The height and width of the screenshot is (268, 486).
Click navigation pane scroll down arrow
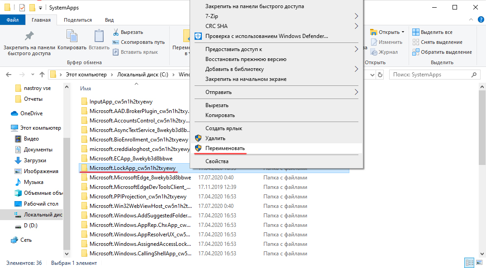tap(67, 254)
